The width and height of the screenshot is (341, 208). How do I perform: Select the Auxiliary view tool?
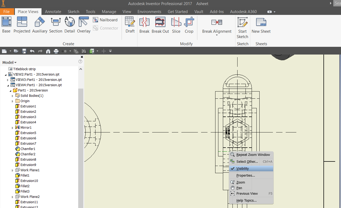pos(40,25)
